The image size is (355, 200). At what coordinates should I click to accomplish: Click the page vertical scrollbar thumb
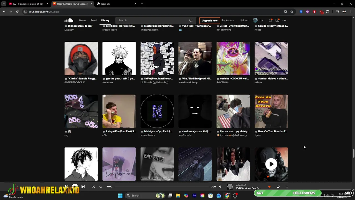pyautogui.click(x=353, y=153)
